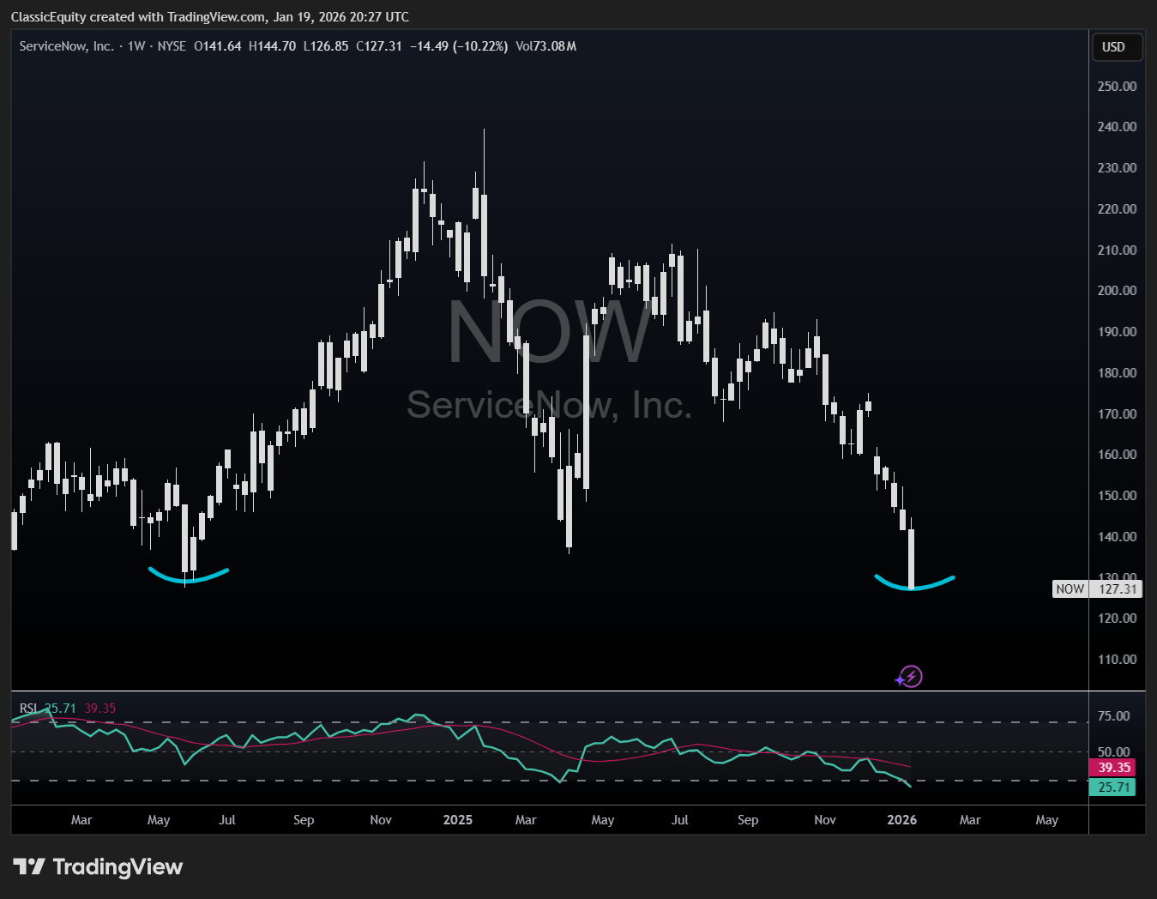Click the header caption mentioning ClassicEquity
The image size is (1157, 899).
point(210,17)
